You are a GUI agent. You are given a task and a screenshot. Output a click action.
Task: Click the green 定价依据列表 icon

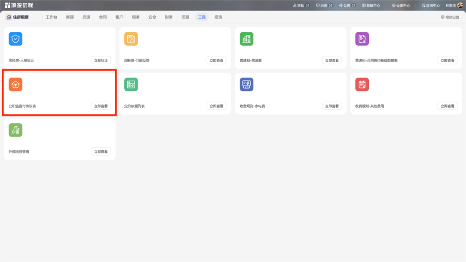[131, 84]
